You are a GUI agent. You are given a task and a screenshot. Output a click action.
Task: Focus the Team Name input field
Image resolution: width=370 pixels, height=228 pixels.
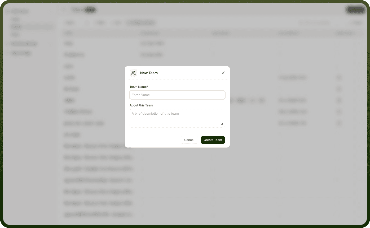[177, 95]
